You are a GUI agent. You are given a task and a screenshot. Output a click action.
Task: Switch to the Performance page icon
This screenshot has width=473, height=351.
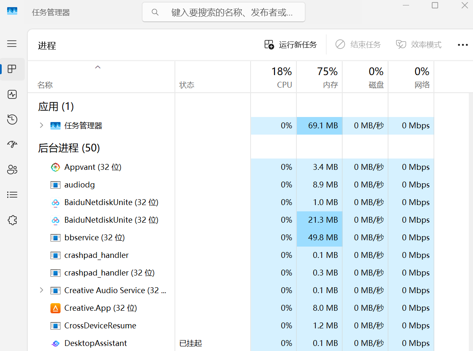pyautogui.click(x=12, y=94)
